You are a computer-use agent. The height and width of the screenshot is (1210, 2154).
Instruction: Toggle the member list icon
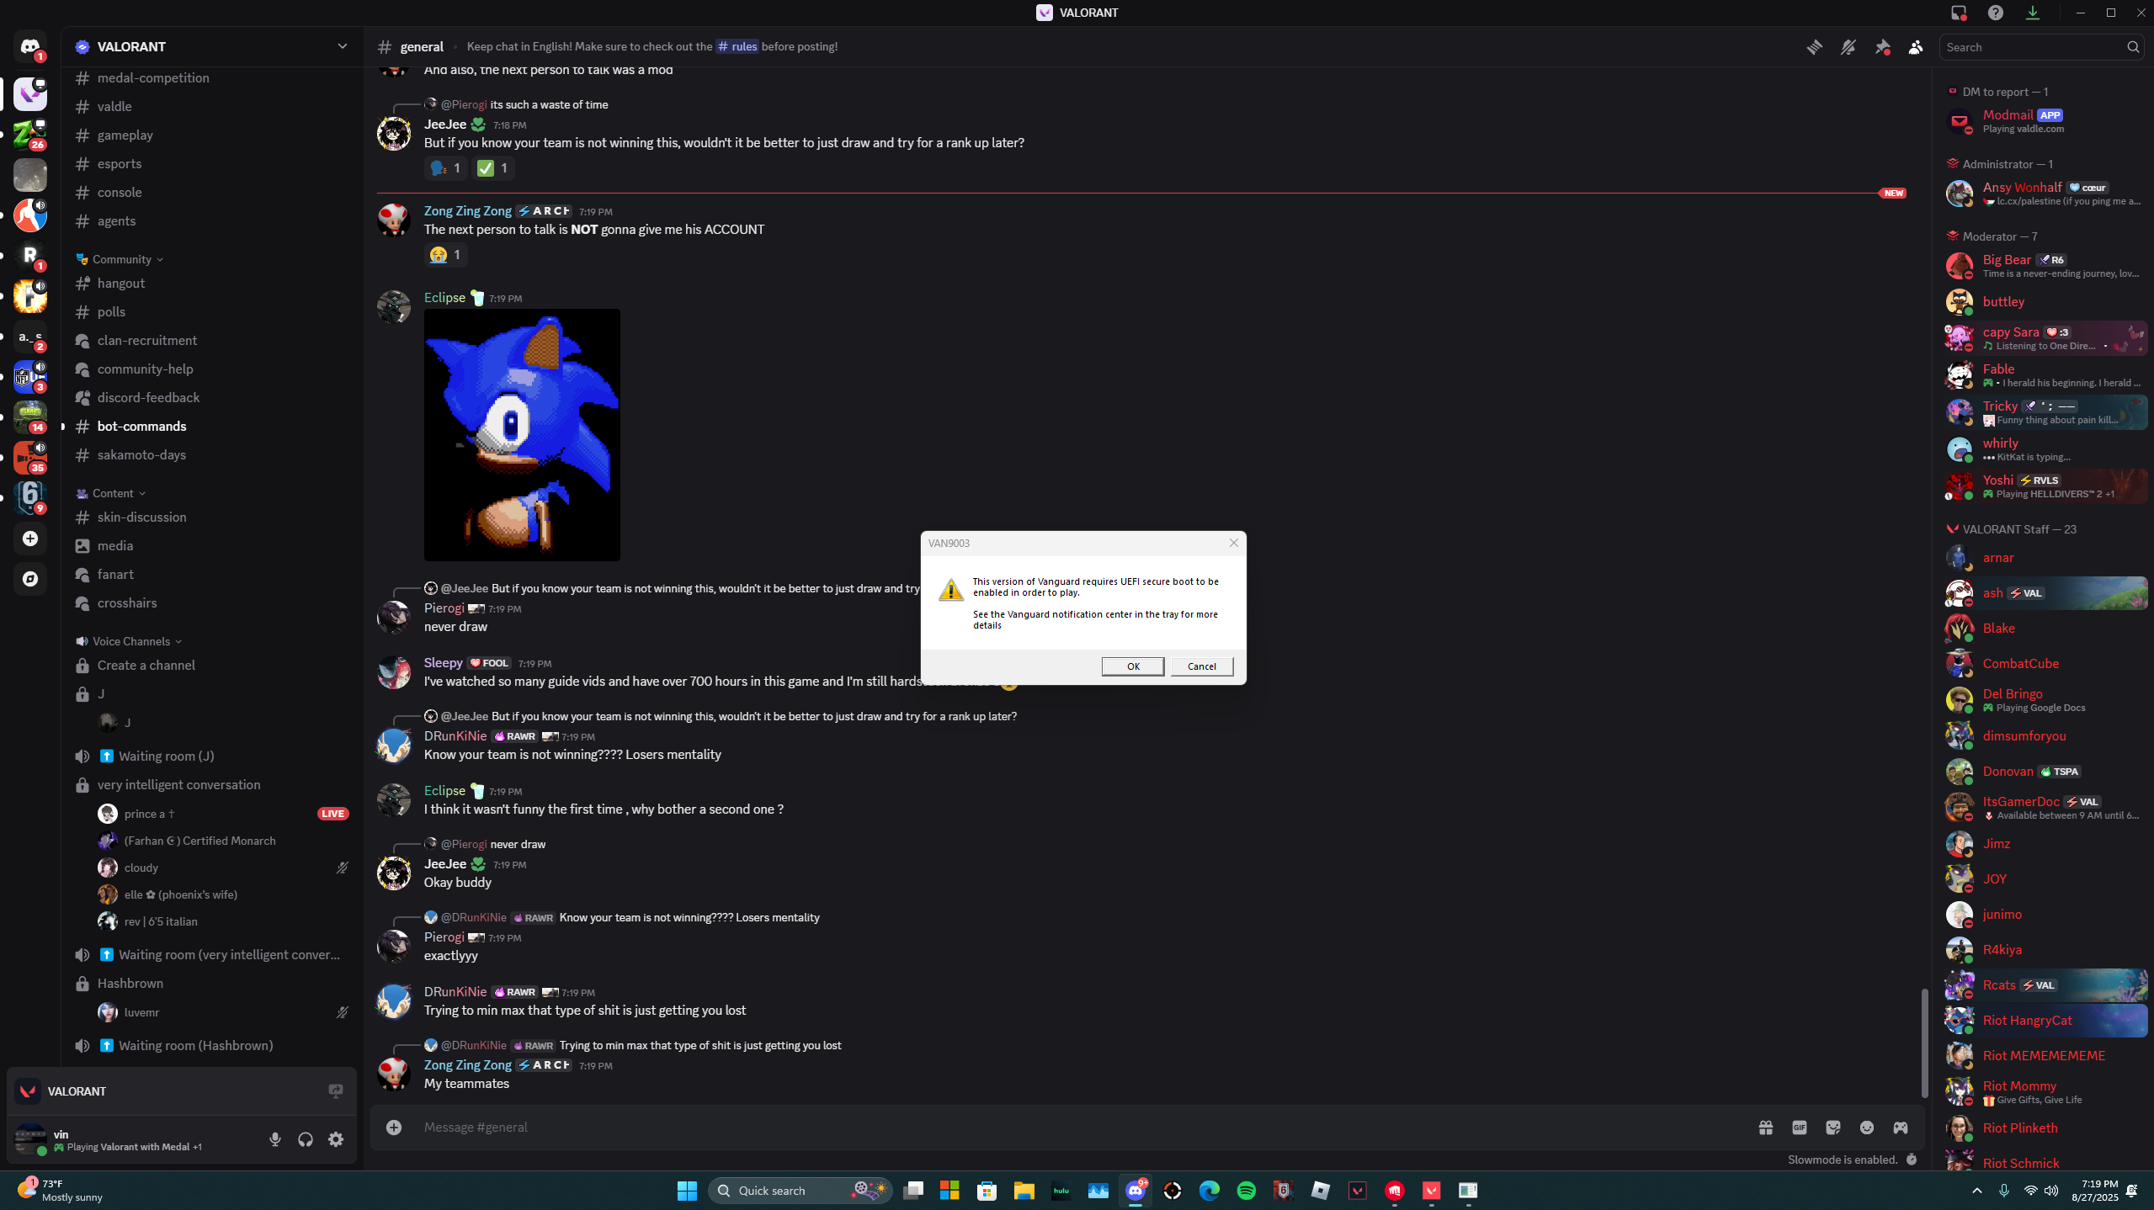pos(1916,47)
